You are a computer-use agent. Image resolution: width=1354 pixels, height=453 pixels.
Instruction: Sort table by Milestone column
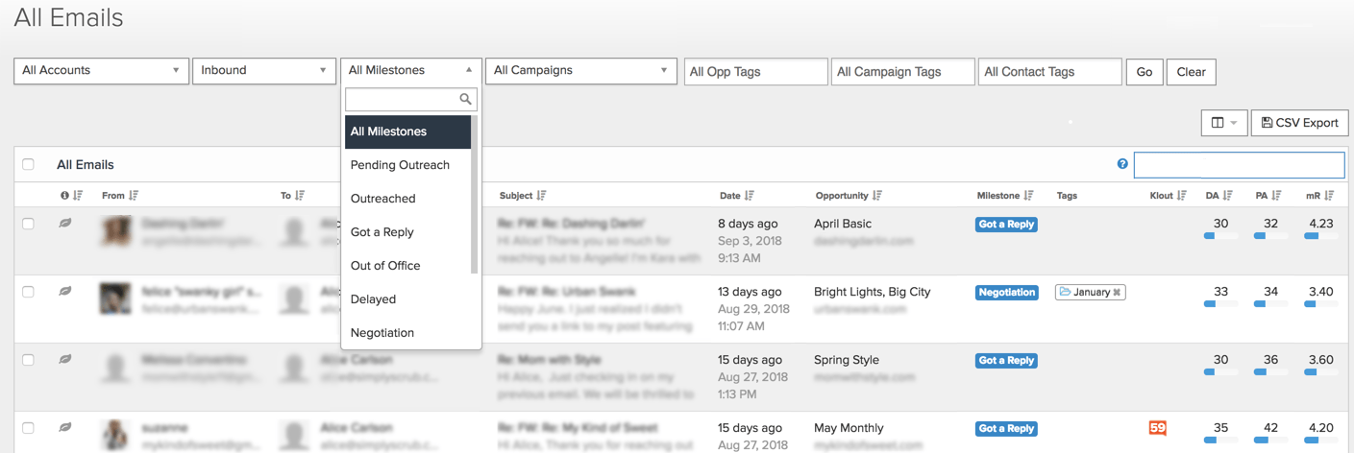1005,196
